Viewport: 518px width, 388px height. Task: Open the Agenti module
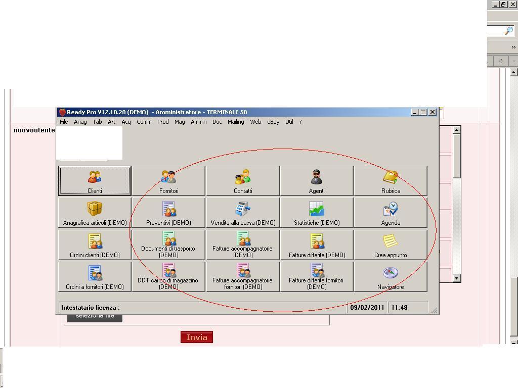[317, 181]
